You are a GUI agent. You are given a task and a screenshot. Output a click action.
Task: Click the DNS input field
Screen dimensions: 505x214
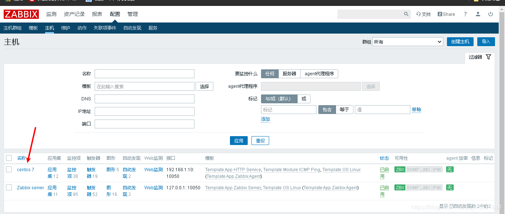(145, 99)
